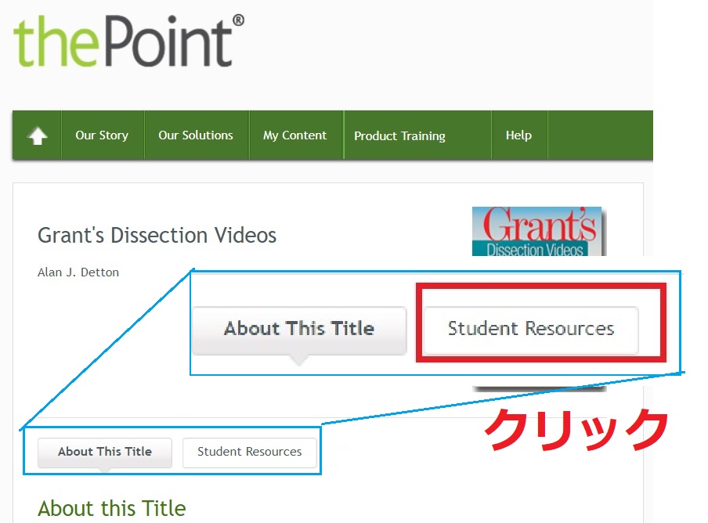
Task: Switch to the small Student Resources tab
Action: pos(250,452)
